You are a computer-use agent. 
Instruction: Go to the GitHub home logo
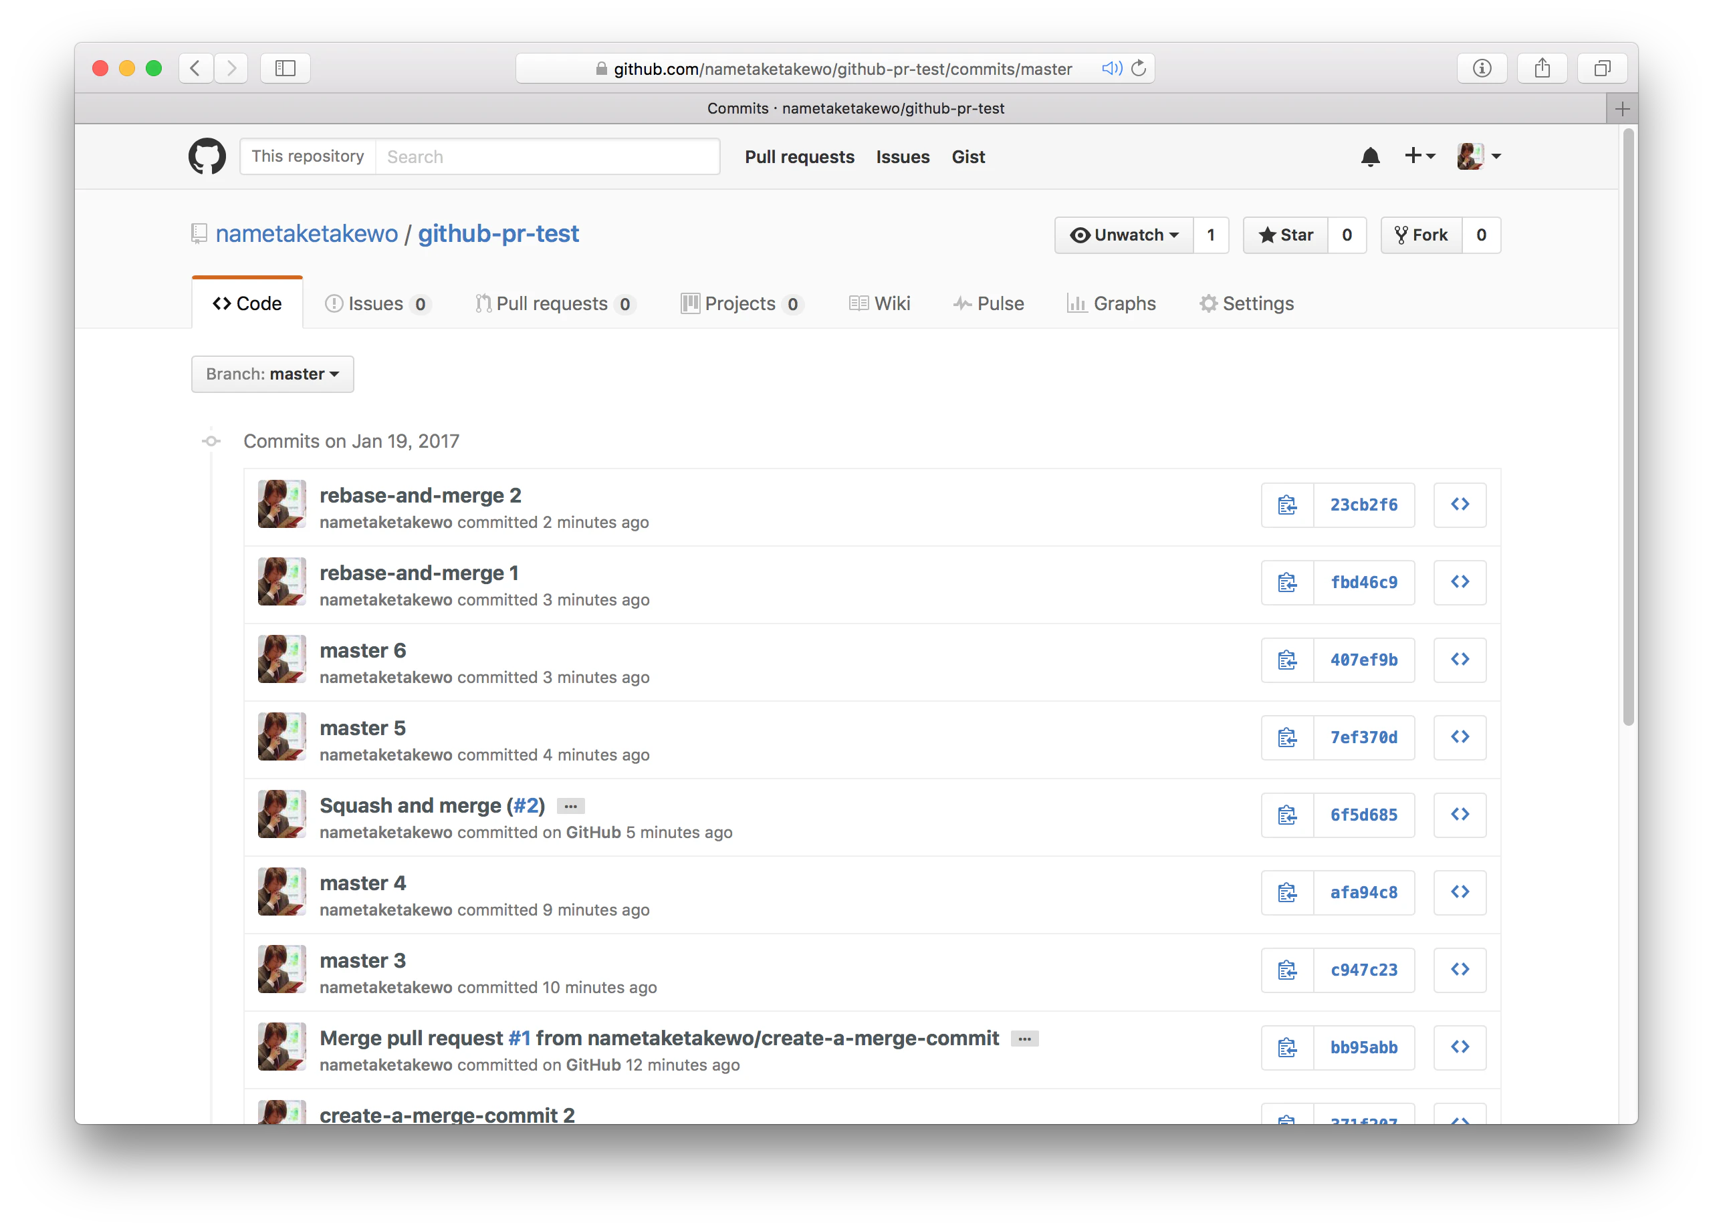[x=206, y=156]
